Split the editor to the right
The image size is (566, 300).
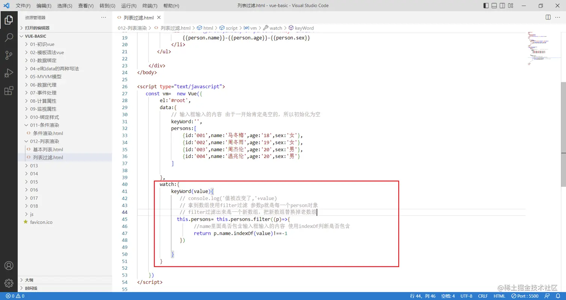[548, 18]
